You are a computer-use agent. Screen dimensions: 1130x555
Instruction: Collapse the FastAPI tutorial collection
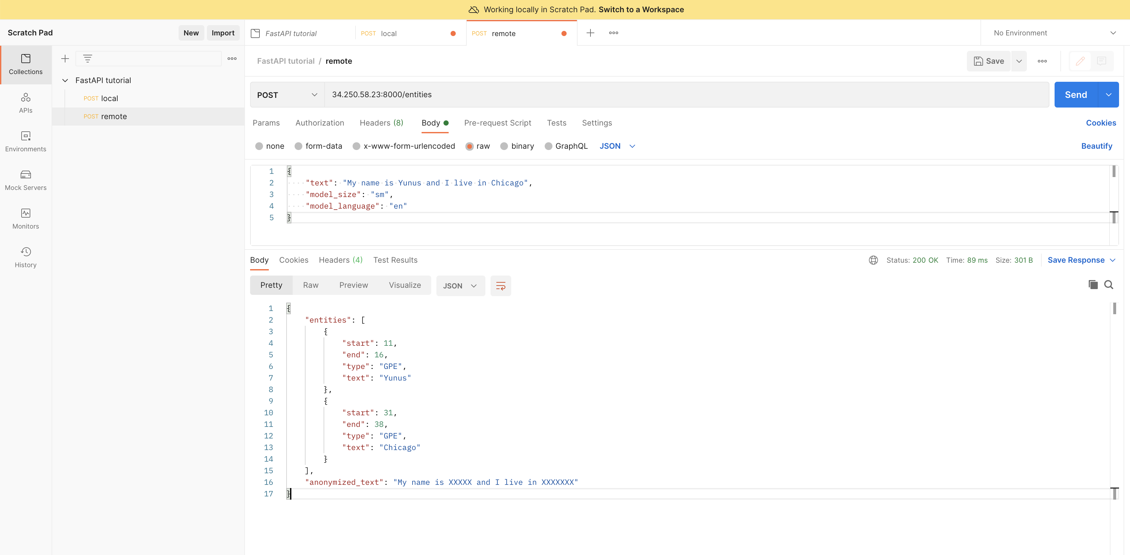click(65, 80)
